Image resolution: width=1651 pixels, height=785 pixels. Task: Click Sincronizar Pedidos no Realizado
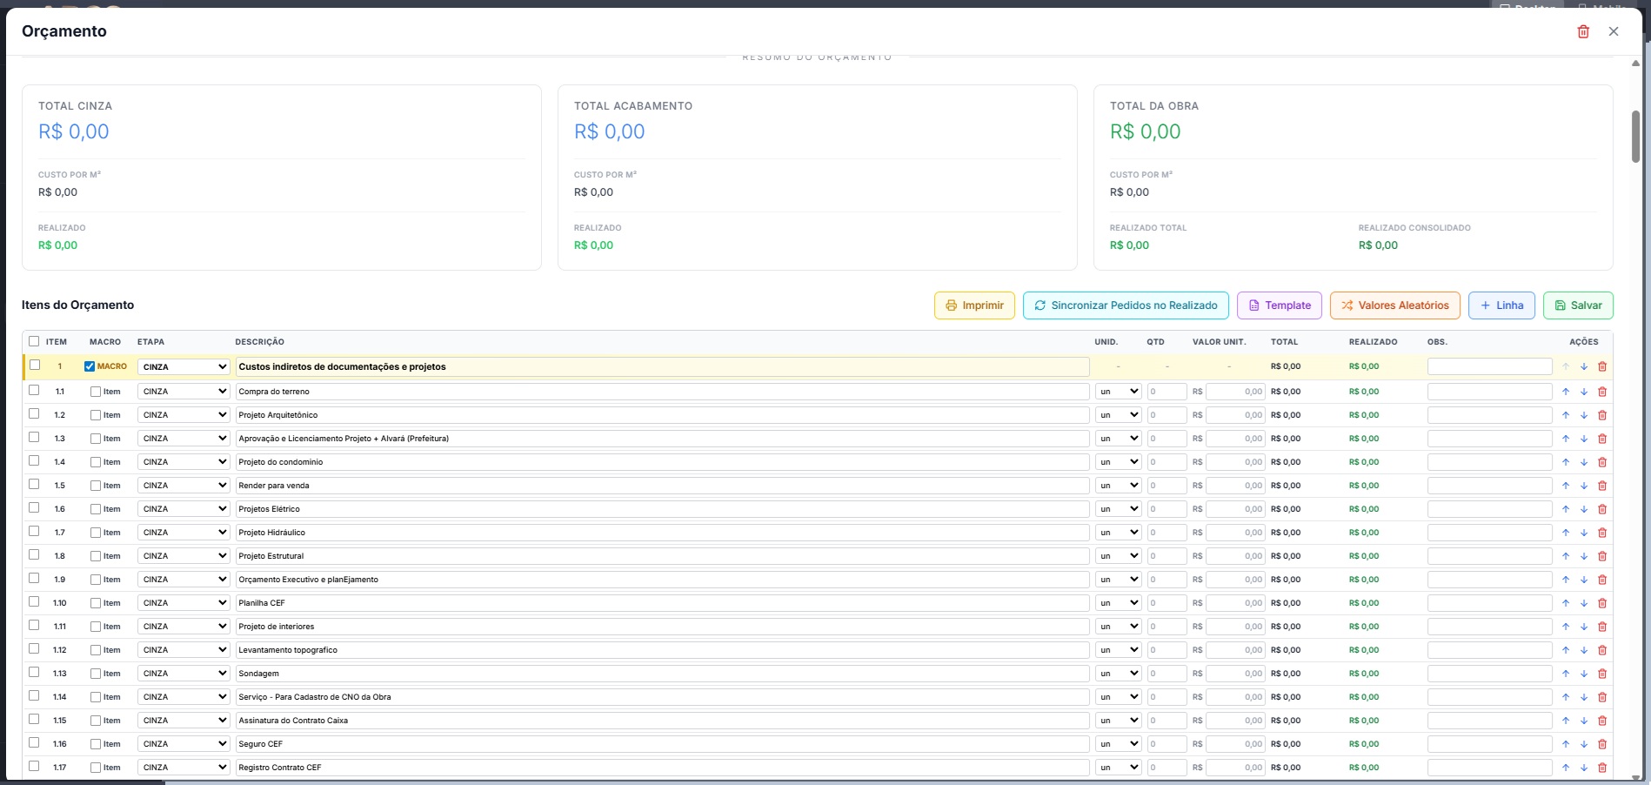[x=1126, y=305]
